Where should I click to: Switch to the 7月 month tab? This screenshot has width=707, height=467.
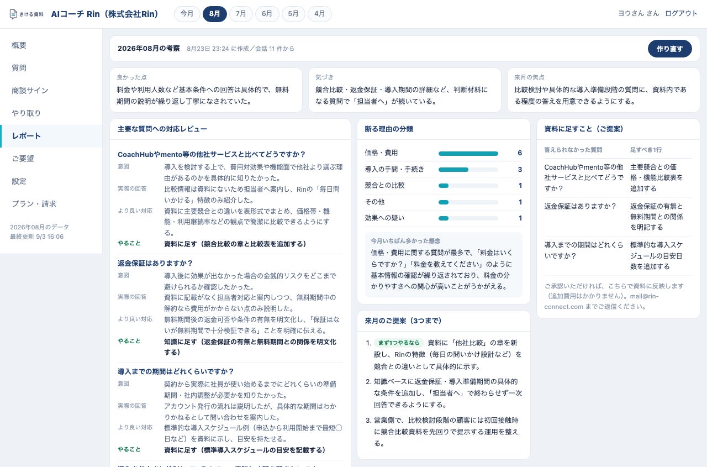241,14
